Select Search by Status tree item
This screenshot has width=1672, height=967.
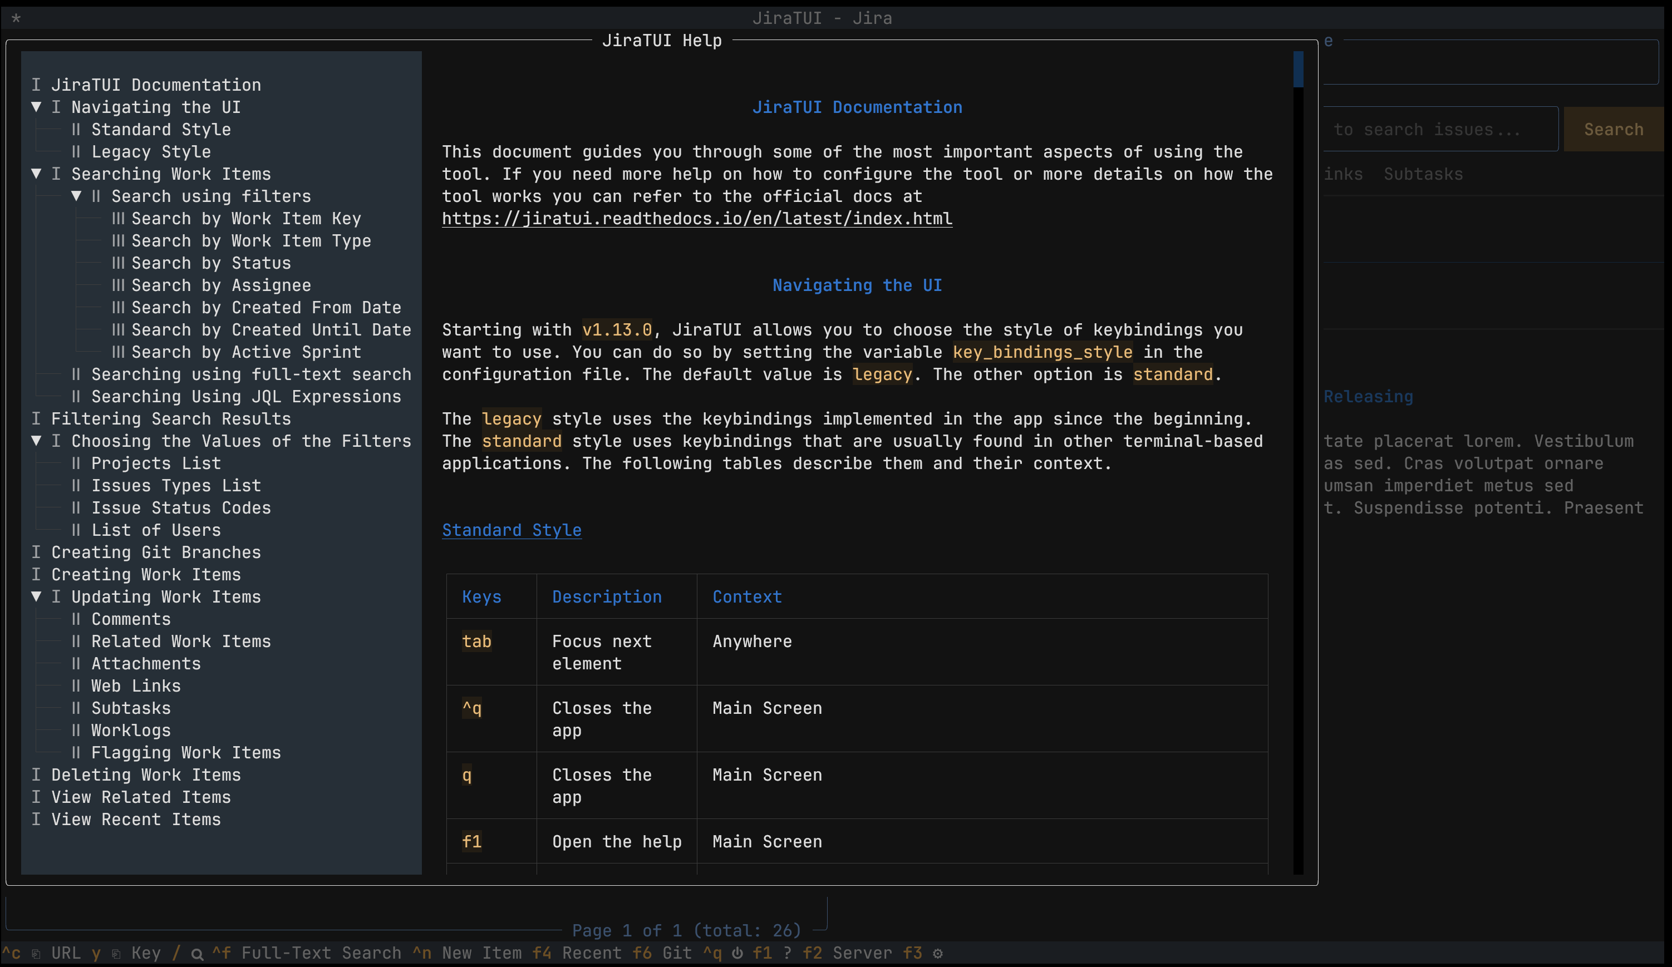(x=211, y=263)
